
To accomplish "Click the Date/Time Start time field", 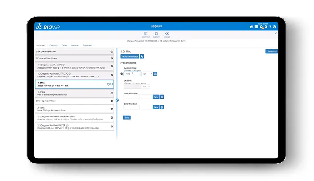I will (146, 97).
